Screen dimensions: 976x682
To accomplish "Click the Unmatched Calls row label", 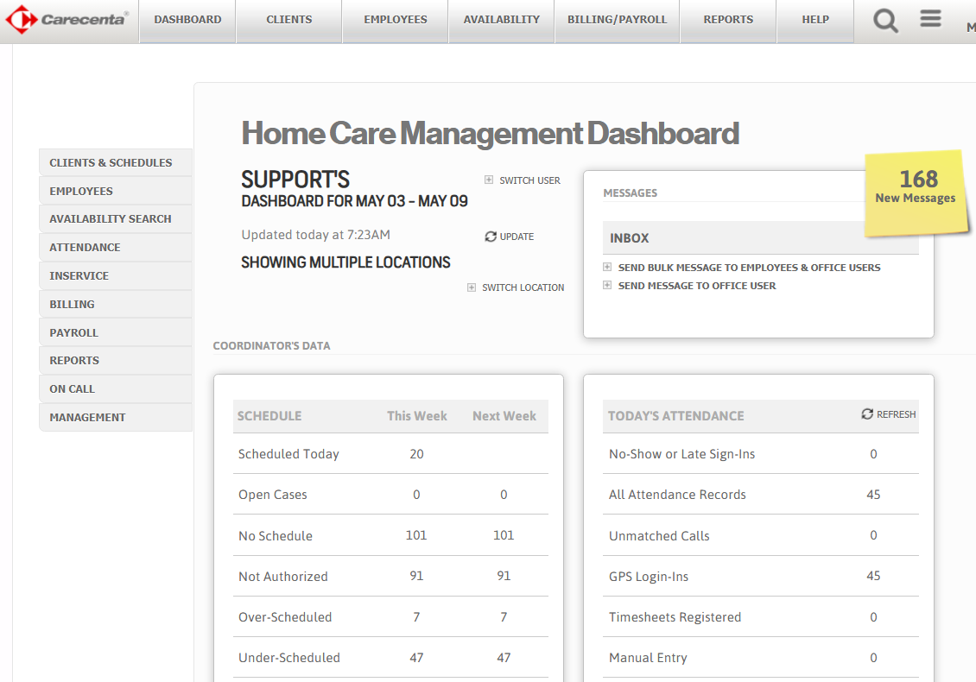I will click(x=659, y=536).
